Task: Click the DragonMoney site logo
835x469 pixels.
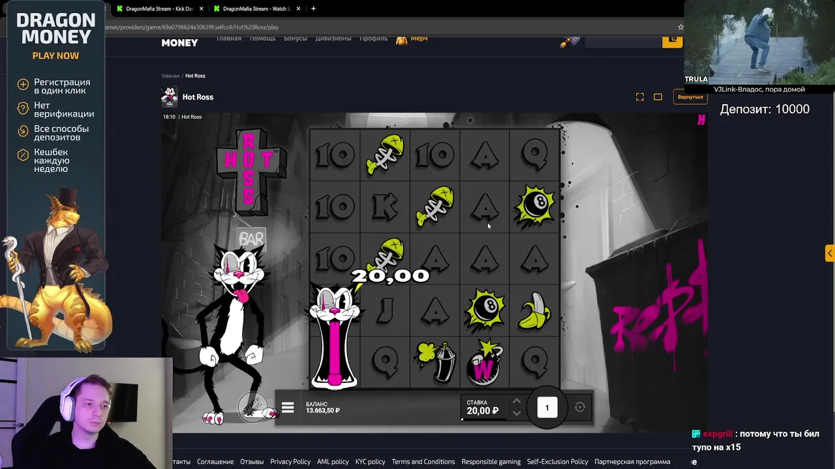Action: (179, 42)
